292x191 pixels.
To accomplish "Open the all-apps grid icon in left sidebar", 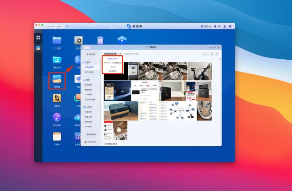I will coord(38,37).
